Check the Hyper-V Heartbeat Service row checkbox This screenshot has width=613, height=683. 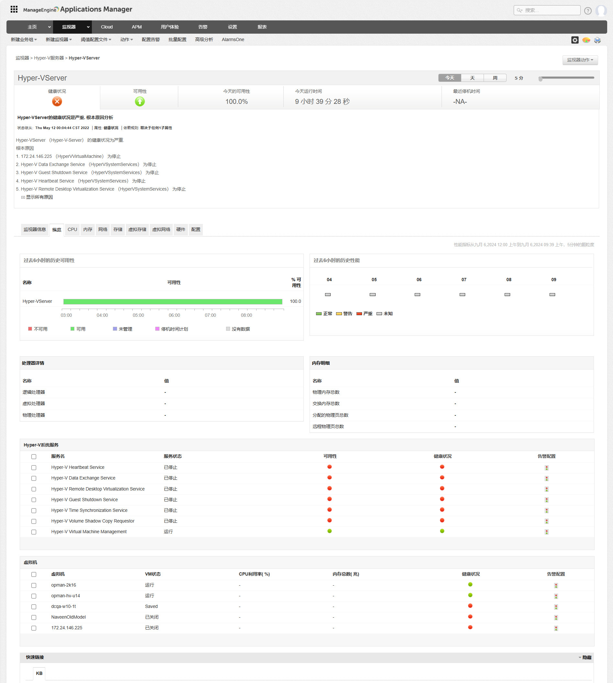tap(34, 468)
